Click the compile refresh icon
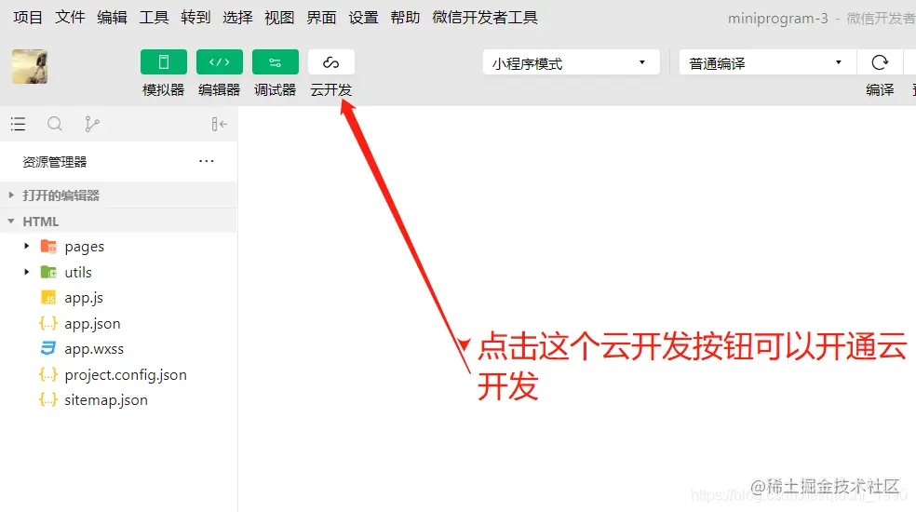916x512 pixels. (x=880, y=62)
